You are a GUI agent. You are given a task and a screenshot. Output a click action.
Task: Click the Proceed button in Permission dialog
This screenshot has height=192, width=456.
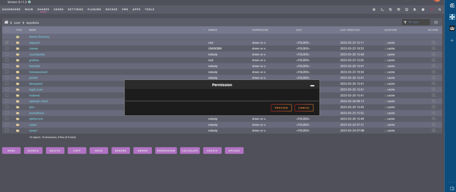click(x=281, y=108)
